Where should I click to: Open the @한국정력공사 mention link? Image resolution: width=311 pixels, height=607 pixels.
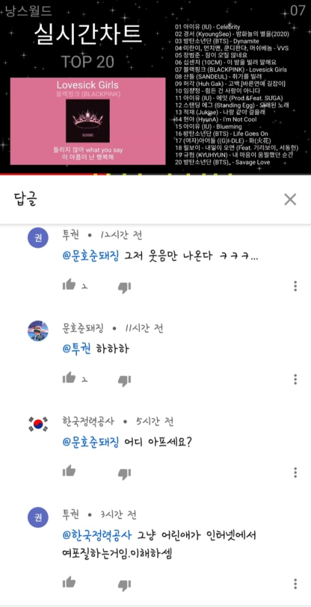pos(97,535)
